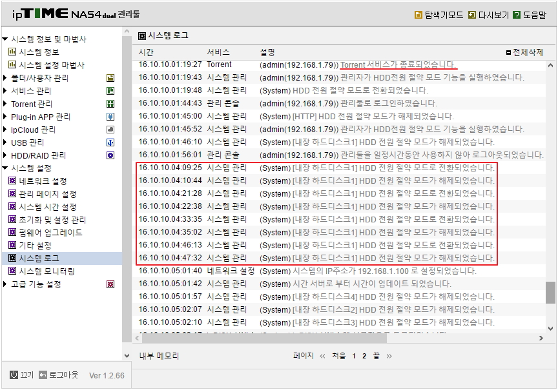Click the log scrollbar up arrow

[x=550, y=65]
